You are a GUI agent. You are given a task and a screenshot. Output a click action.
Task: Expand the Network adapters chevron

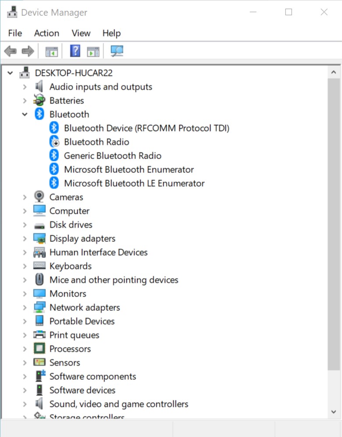[25, 307]
